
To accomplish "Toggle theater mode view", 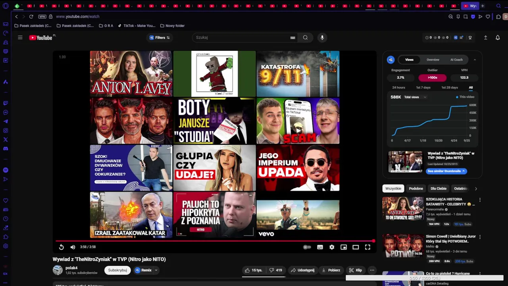I will [x=356, y=247].
